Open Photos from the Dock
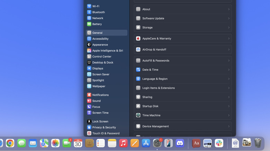The width and height of the screenshot is (270, 151). tap(55, 143)
